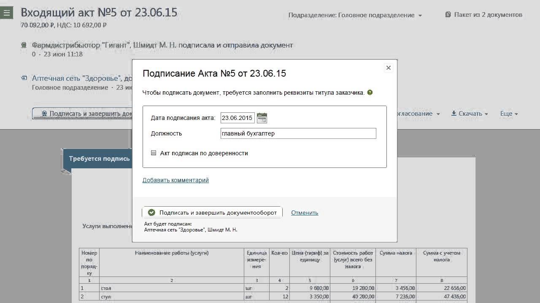The image size is (540, 303).
Task: Click the background 'Подписать и завершить' button
Action: (x=82, y=114)
